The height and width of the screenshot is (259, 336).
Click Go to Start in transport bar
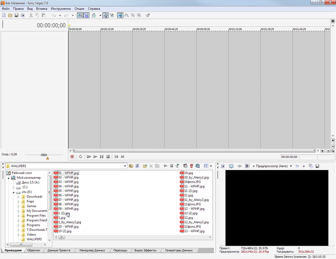[x=116, y=157]
